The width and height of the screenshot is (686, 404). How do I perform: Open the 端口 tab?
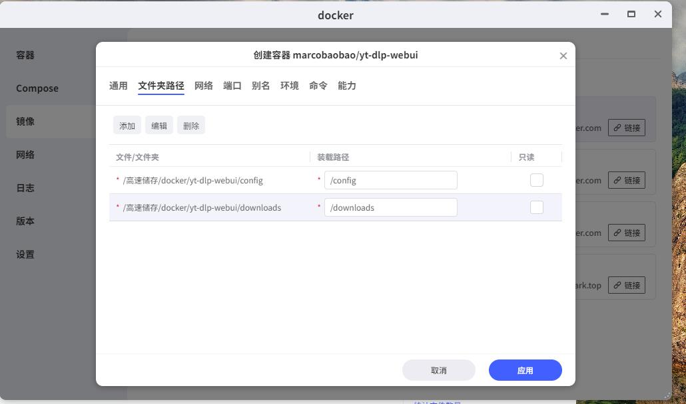click(x=232, y=86)
